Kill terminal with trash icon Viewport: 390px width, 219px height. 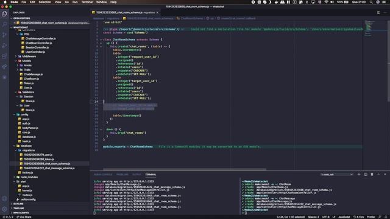tap(372, 175)
